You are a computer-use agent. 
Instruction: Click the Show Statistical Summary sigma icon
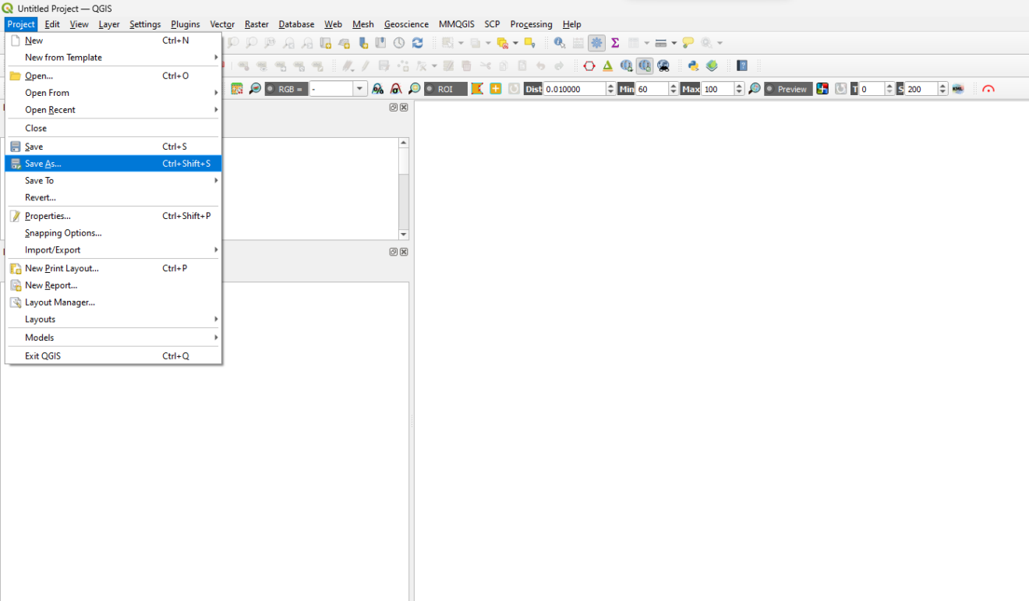pyautogui.click(x=615, y=43)
